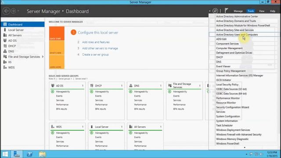
Task: Select the Dashboard icon in the sidebar
Action: (x=5, y=25)
